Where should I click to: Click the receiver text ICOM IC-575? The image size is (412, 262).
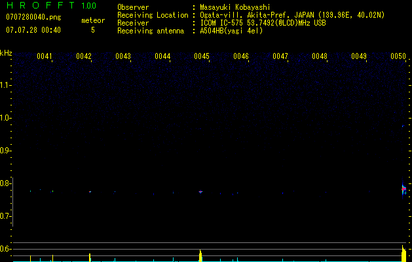click(221, 23)
